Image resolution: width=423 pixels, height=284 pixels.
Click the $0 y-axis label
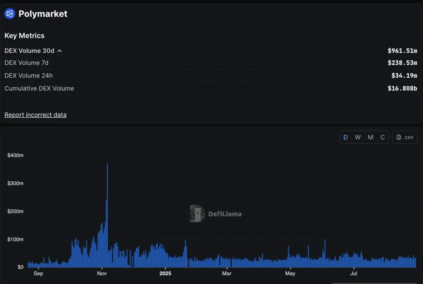click(20, 267)
